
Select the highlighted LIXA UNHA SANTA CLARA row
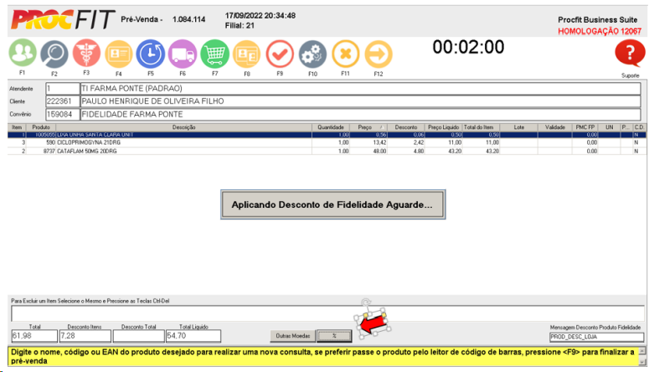tap(327, 135)
